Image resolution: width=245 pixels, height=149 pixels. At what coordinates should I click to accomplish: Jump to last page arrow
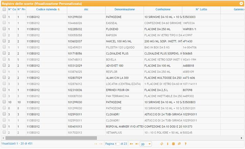[x=137, y=144]
